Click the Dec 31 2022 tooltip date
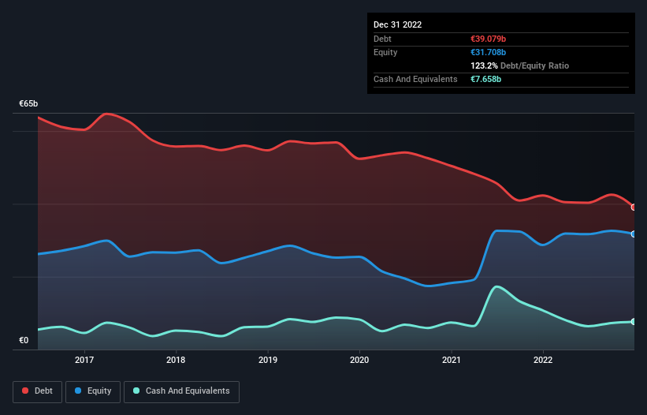Screen dimensions: 647x415 tap(397, 24)
